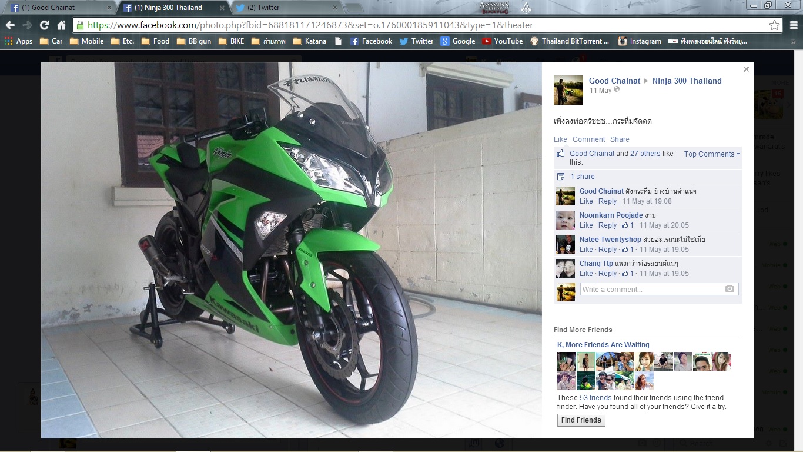803x452 pixels.
Task: Switch to the Twitter browser tab
Action: [288, 8]
